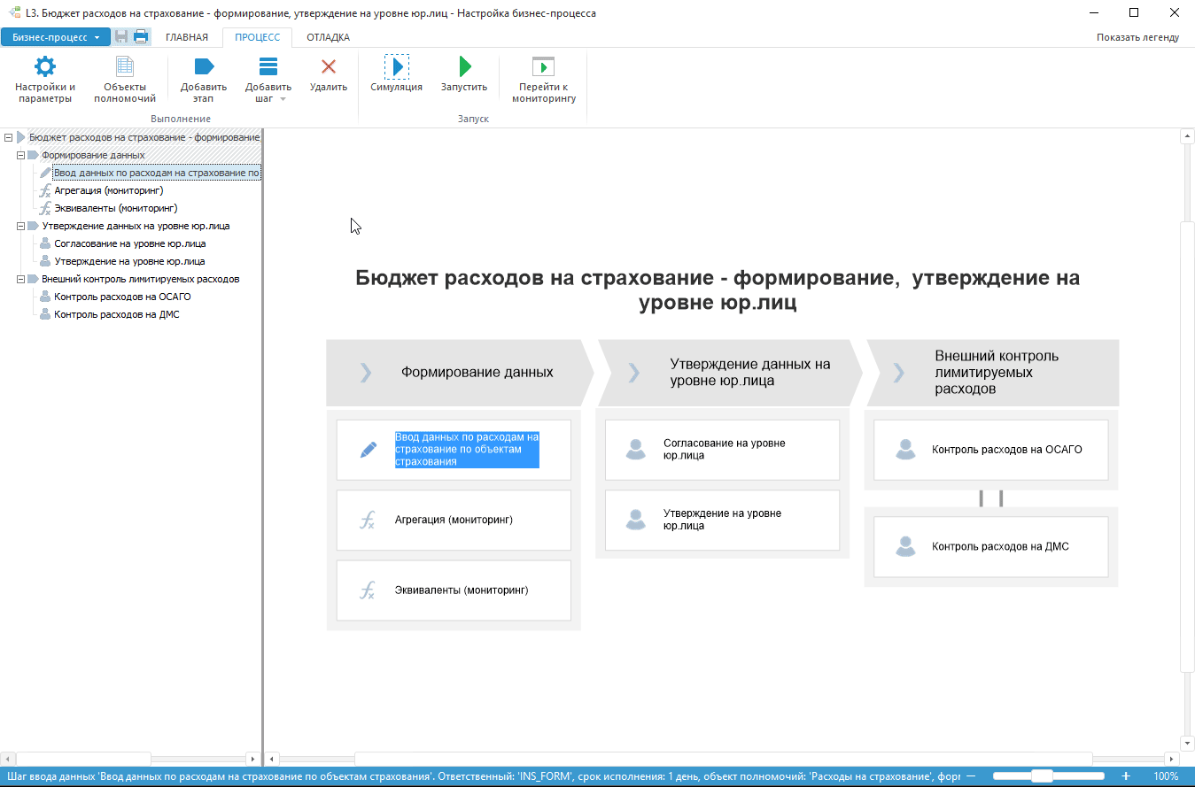Open Перейти к мониторингу
This screenshot has height=787, width=1195.
543,67
